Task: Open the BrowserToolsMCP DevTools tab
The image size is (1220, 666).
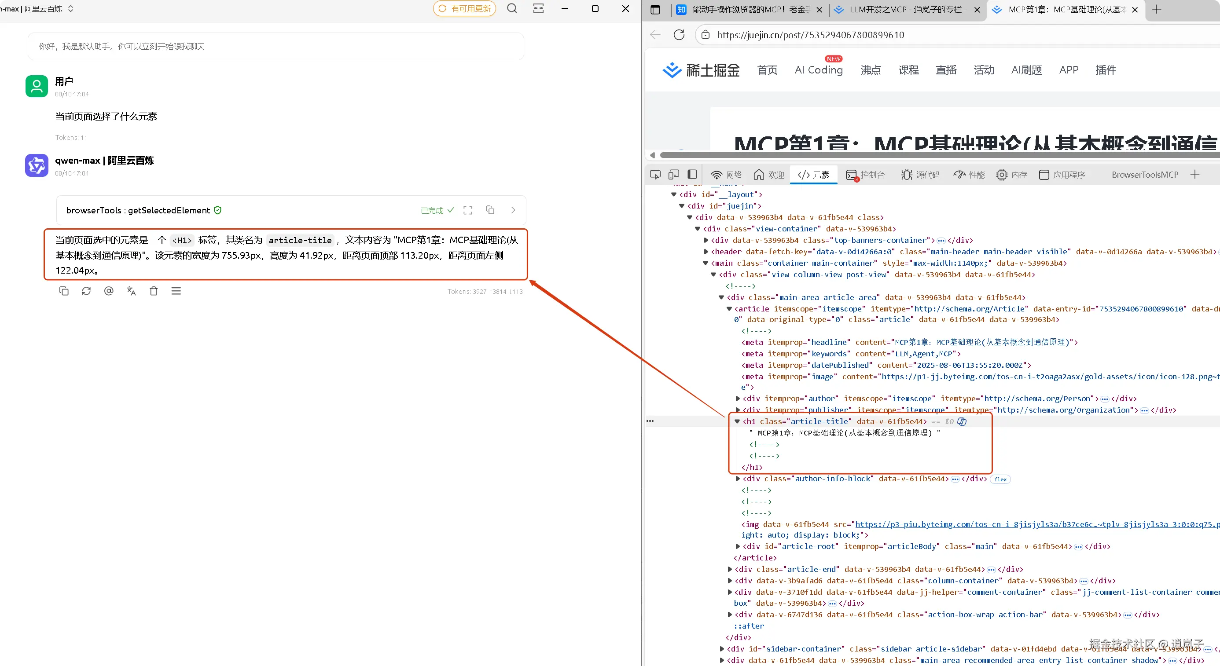Action: pos(1145,175)
